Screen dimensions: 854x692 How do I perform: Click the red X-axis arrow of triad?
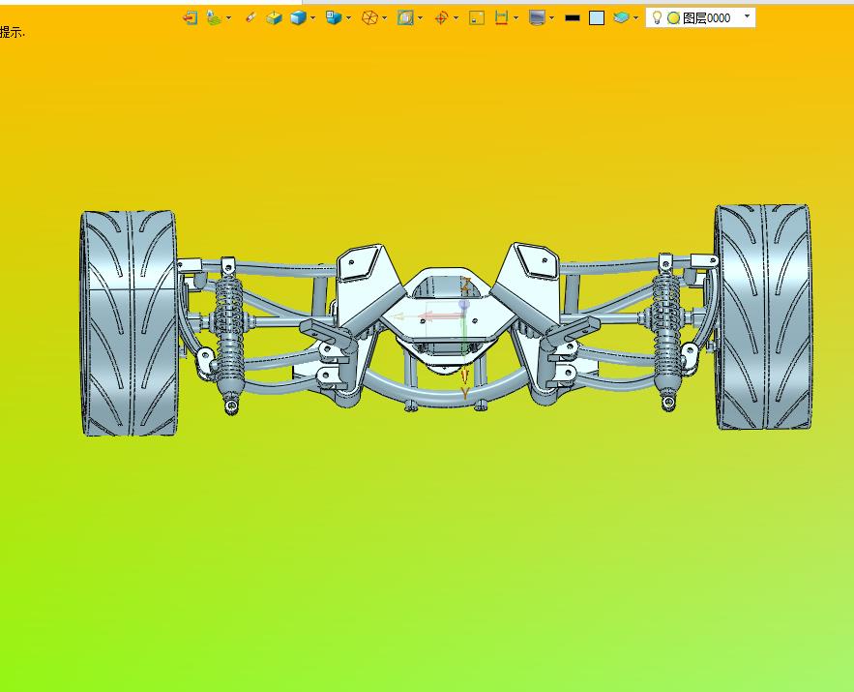[441, 316]
